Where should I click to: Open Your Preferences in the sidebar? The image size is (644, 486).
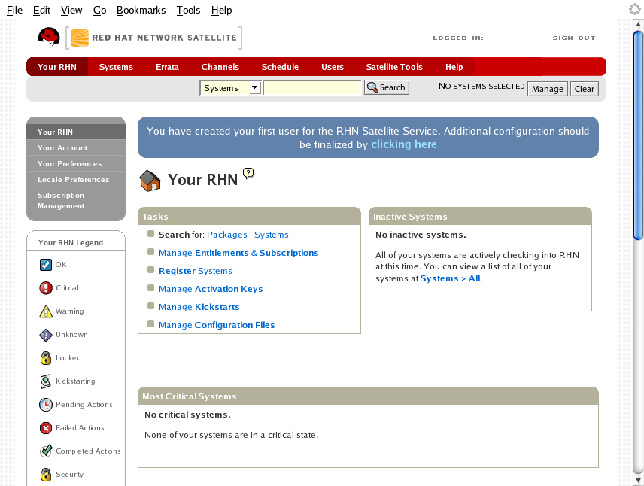[x=76, y=163]
